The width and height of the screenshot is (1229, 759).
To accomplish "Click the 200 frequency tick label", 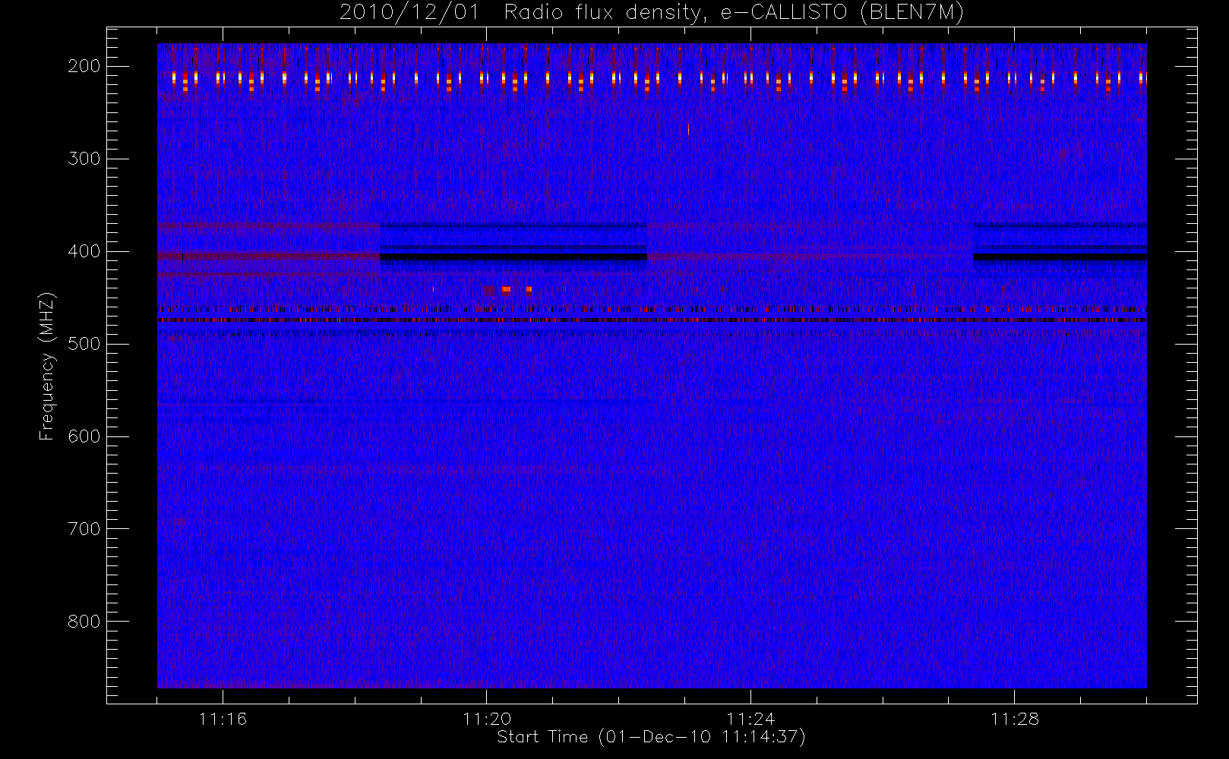I will point(84,66).
